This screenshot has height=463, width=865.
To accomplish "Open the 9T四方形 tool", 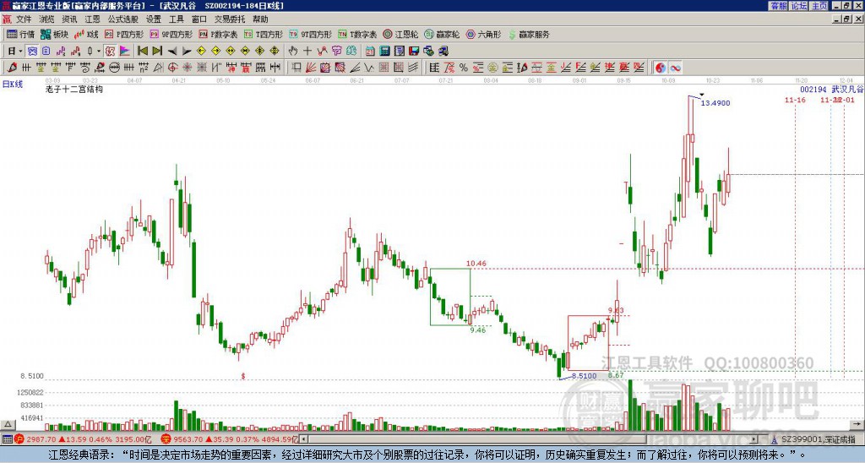I will [x=310, y=34].
